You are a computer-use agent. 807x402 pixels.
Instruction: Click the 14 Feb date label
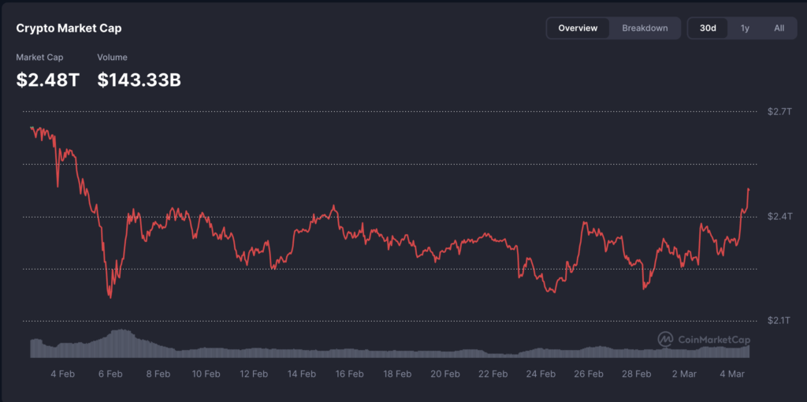click(301, 374)
